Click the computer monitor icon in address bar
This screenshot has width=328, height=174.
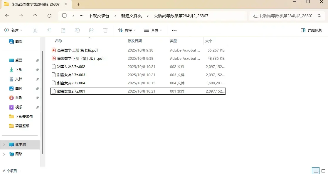(64, 16)
